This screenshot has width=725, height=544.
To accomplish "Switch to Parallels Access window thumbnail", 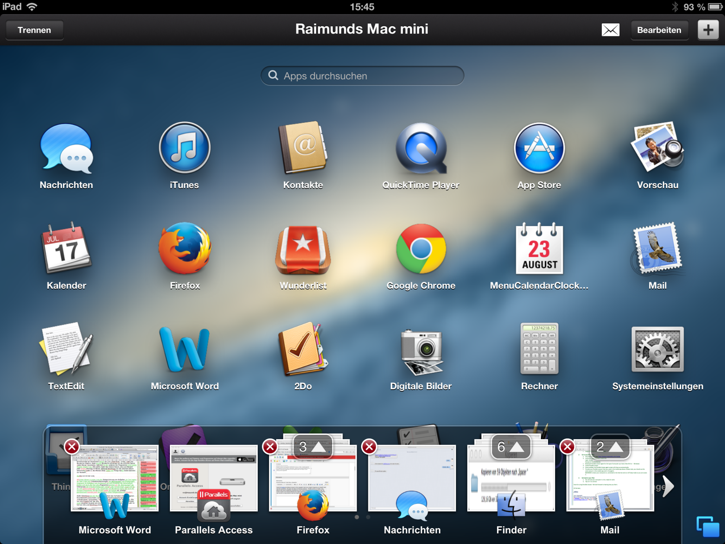I will (x=214, y=478).
